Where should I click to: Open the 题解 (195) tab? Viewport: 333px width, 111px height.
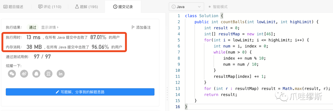coord(86,7)
